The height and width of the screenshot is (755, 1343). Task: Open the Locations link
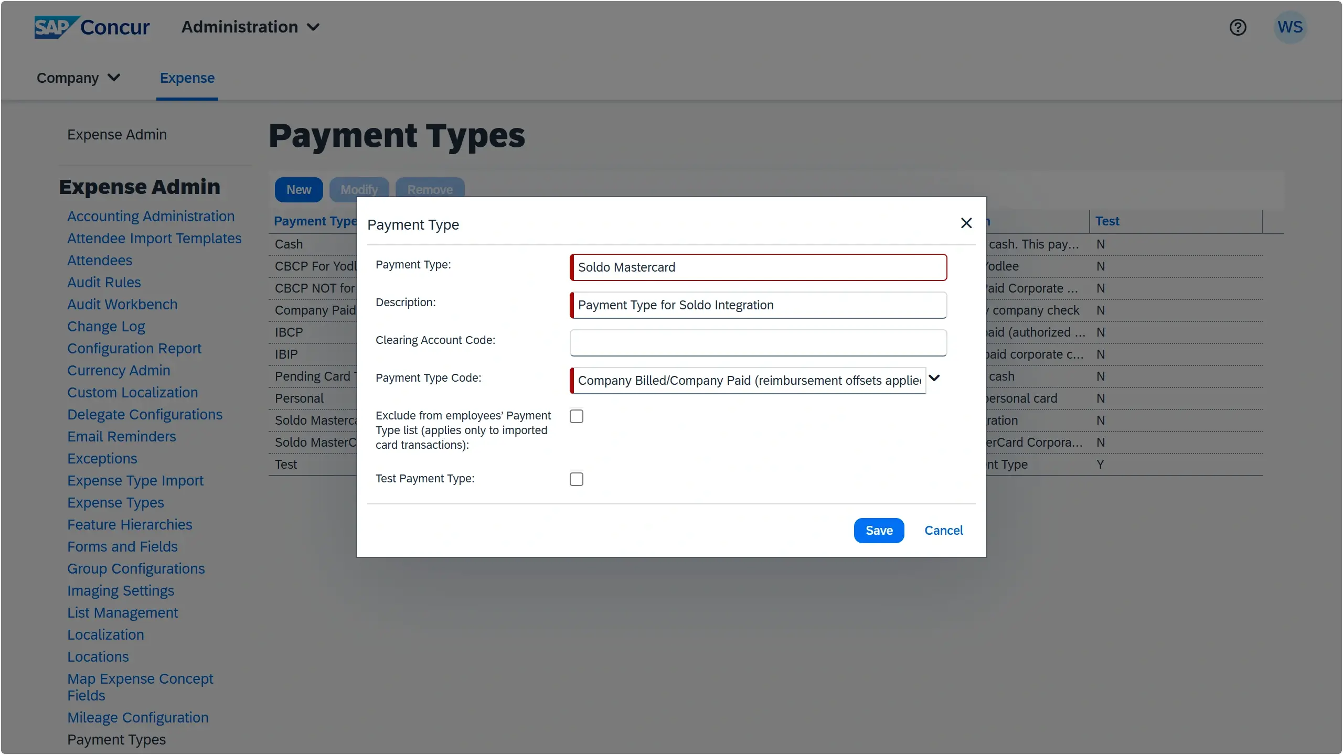(x=98, y=656)
